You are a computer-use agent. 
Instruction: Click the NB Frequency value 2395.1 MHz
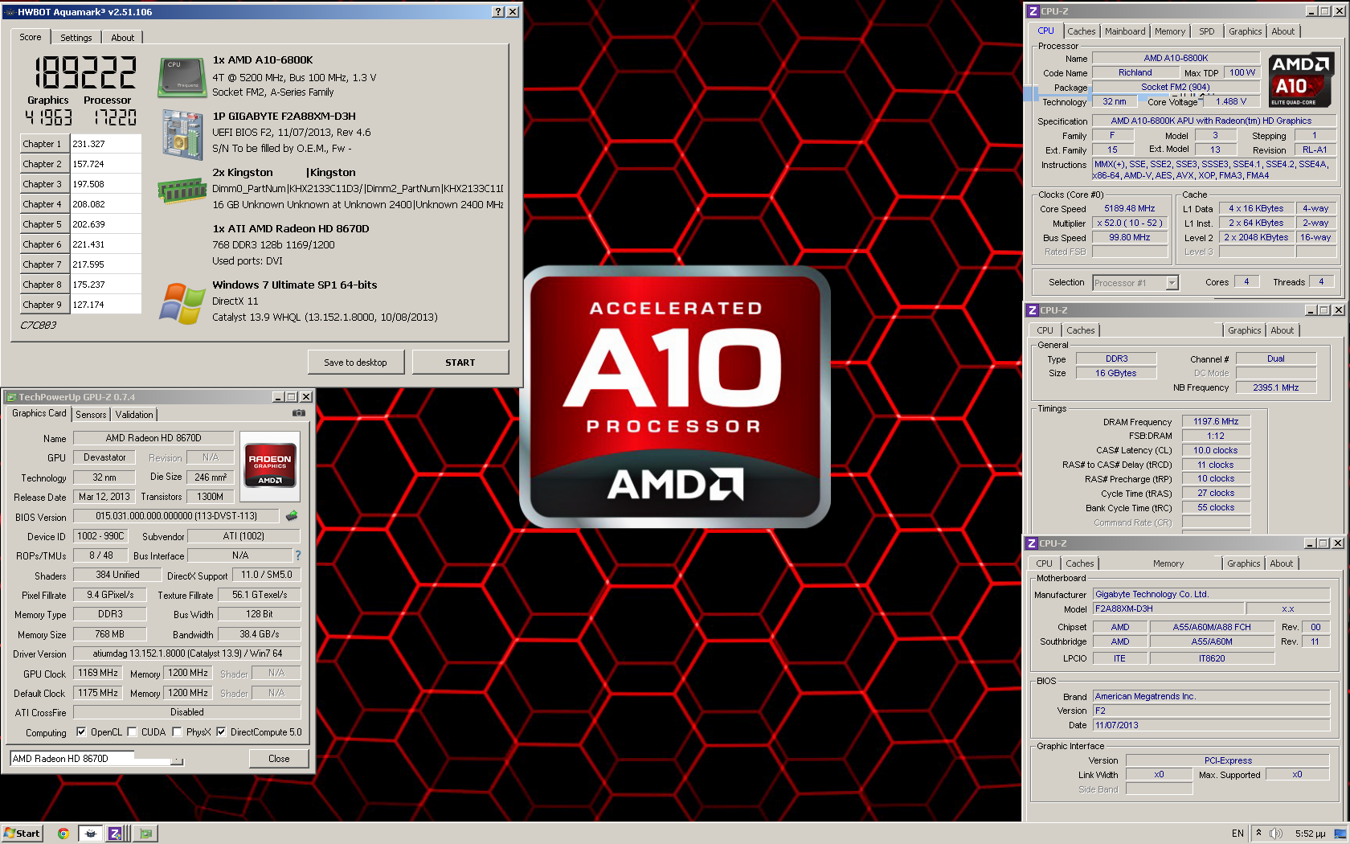coord(1276,387)
